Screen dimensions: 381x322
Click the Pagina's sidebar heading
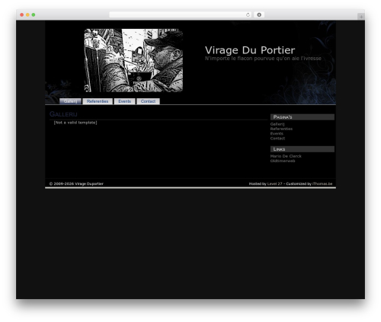pyautogui.click(x=303, y=117)
